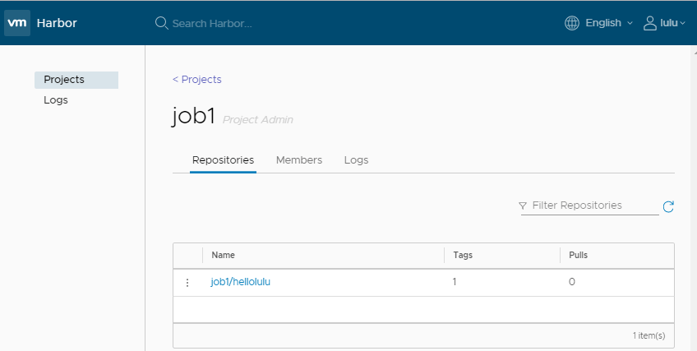
Task: Switch to the project Logs tab
Action: (356, 159)
